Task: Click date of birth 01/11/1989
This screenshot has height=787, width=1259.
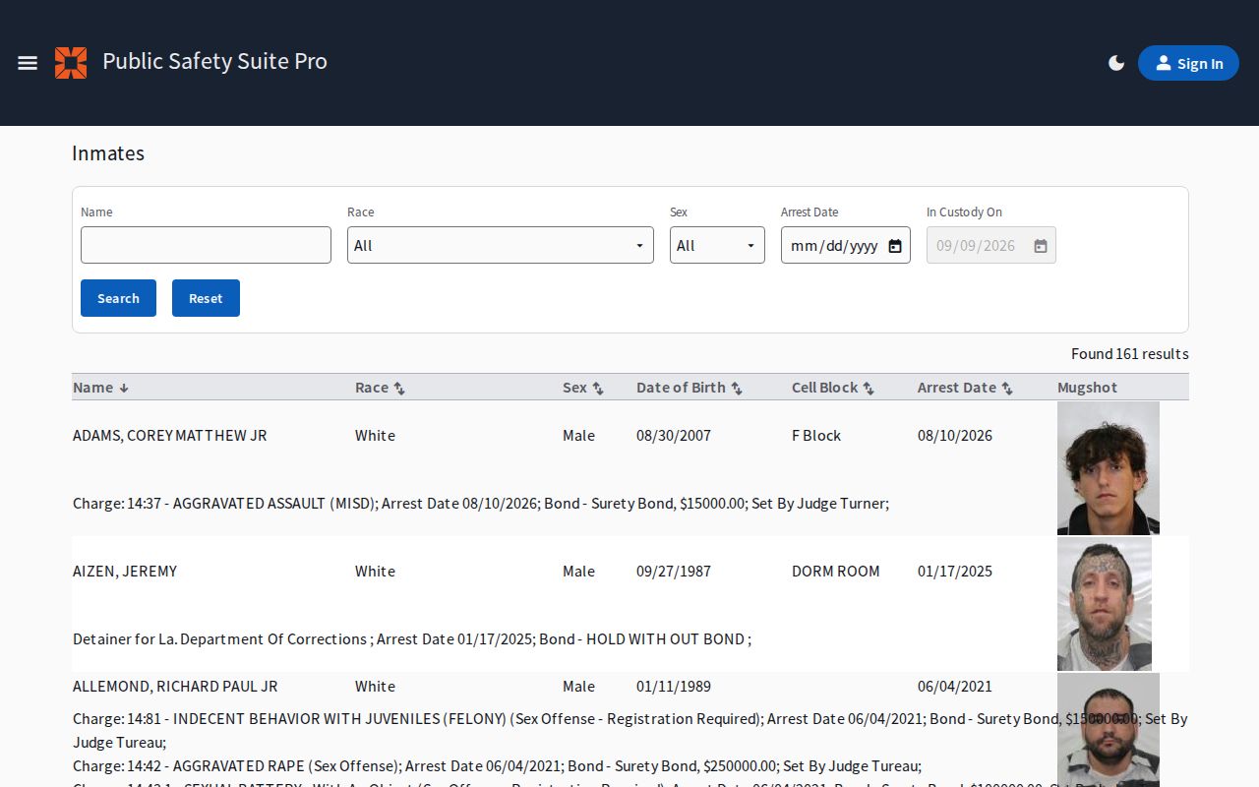Action: pos(674,687)
